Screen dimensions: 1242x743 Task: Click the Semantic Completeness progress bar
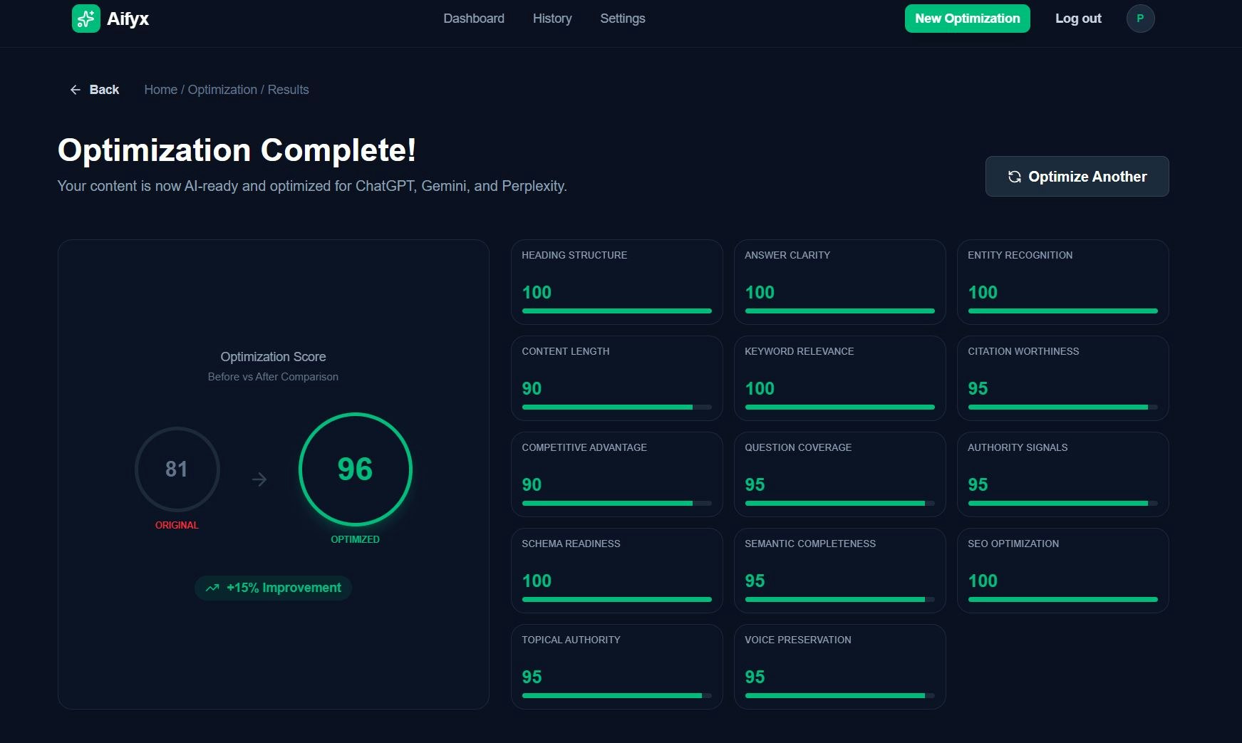tap(840, 600)
